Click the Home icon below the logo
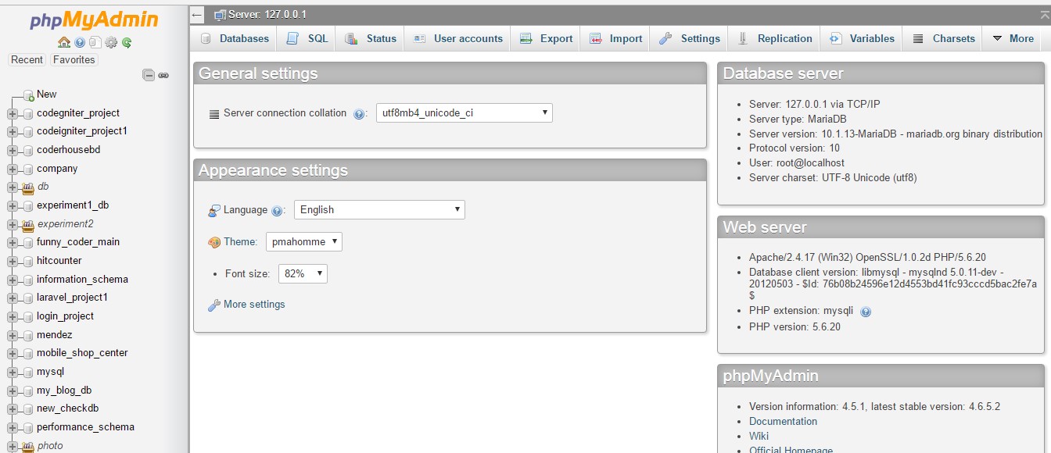The width and height of the screenshot is (1051, 453). [64, 42]
